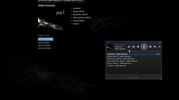Play the Swarmrider Omega album

tap(46, 39)
